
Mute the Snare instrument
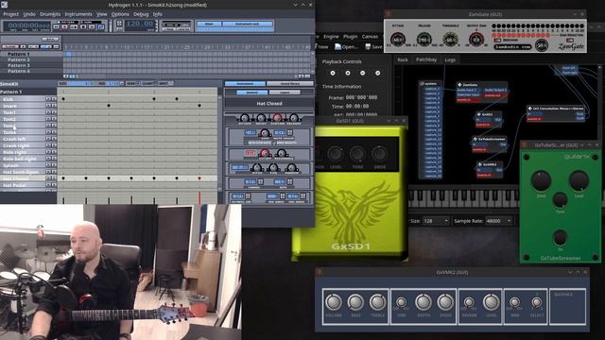[x=48, y=106]
